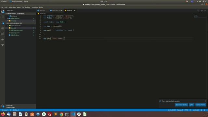Launch FileZilla from the dock
Viewport: 208px width, 117px height.
point(50,114)
